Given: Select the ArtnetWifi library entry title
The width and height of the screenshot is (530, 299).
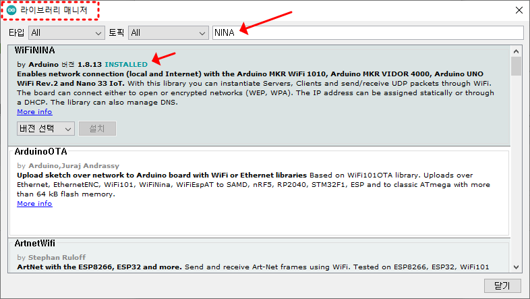Looking at the screenshot, I should 35,243.
